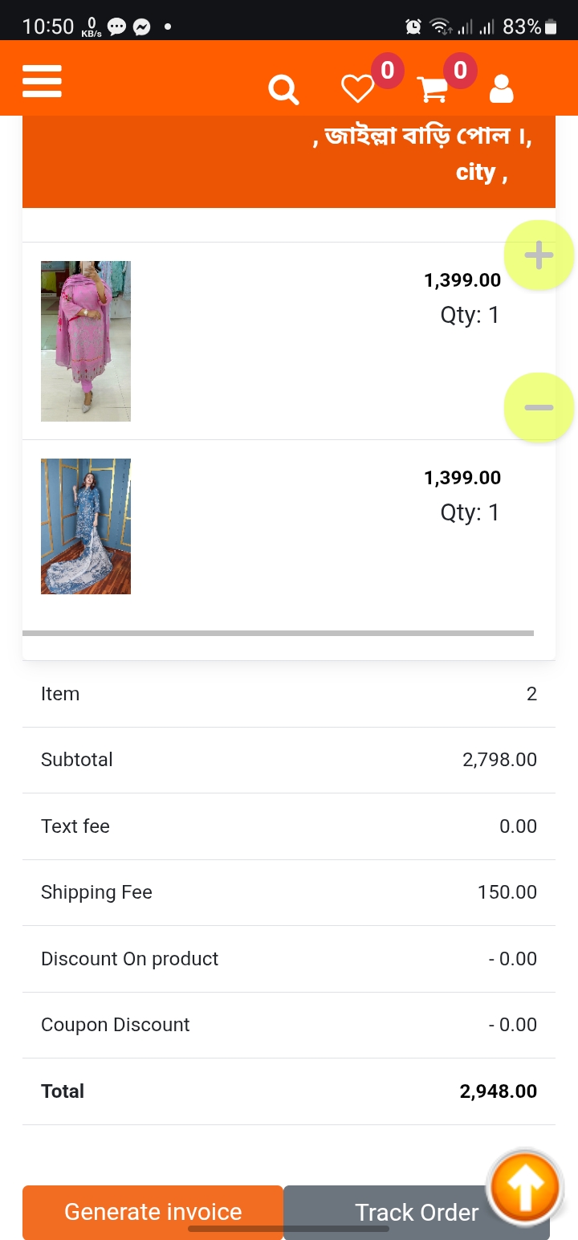Open the blue dress product thumbnail
The image size is (578, 1240).
click(x=86, y=526)
